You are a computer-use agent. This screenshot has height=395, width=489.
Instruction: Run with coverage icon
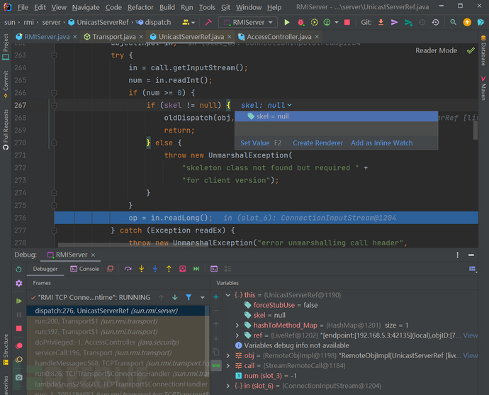[315, 22]
